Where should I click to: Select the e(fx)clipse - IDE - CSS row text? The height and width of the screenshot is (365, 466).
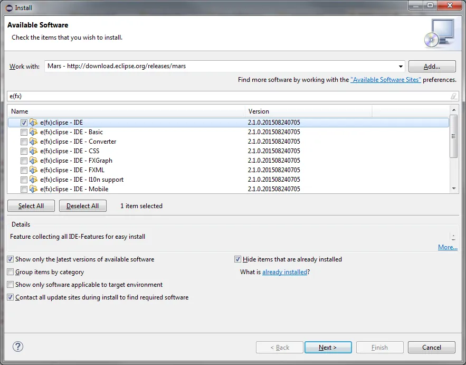click(x=70, y=151)
